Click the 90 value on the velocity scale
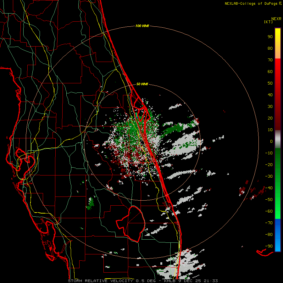This screenshot has width=283, height=283. [270, 37]
